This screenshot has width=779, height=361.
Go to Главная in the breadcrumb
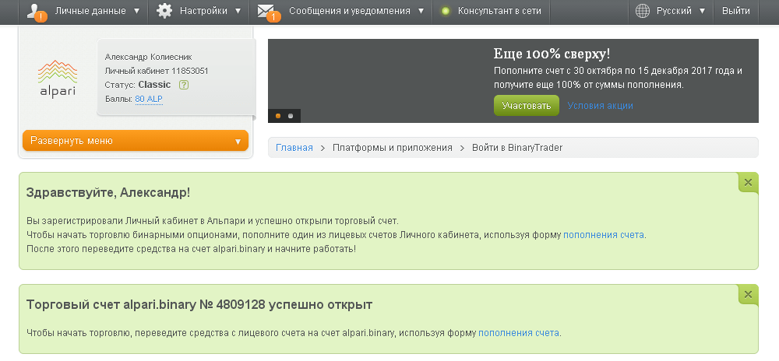(294, 147)
